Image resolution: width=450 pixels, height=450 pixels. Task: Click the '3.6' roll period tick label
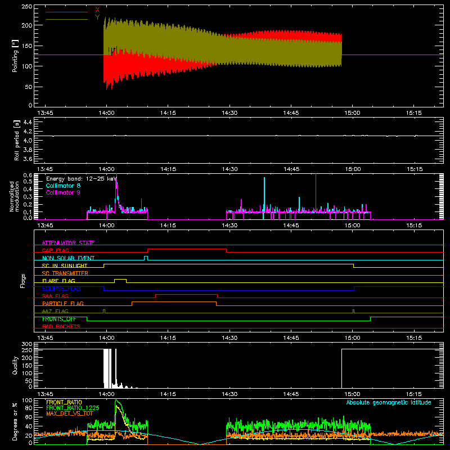pyautogui.click(x=27, y=159)
